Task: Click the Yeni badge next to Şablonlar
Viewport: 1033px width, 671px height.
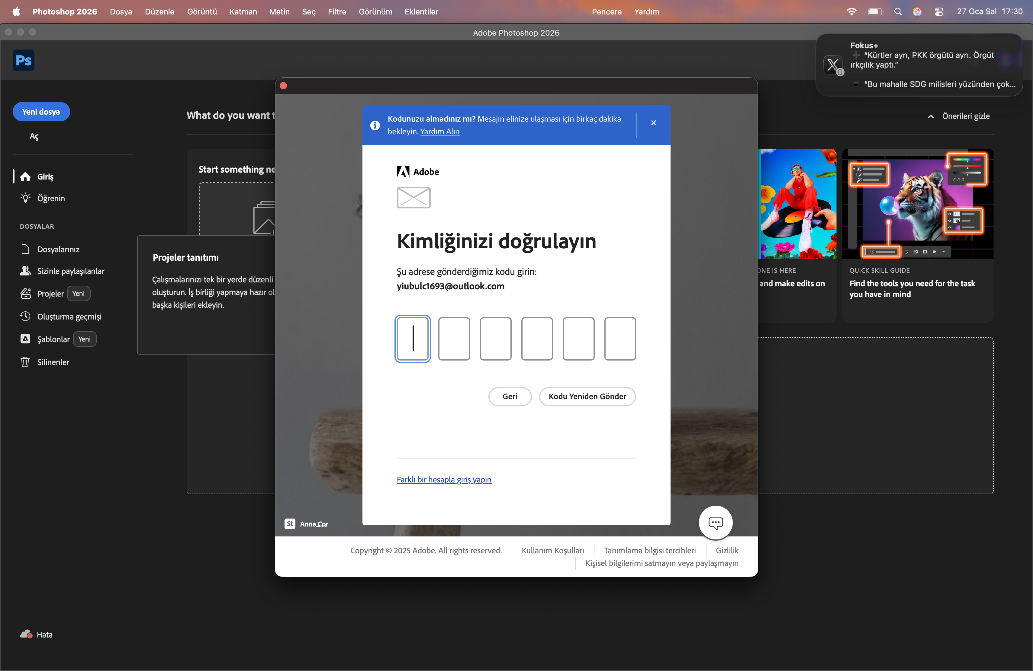Action: (x=85, y=339)
